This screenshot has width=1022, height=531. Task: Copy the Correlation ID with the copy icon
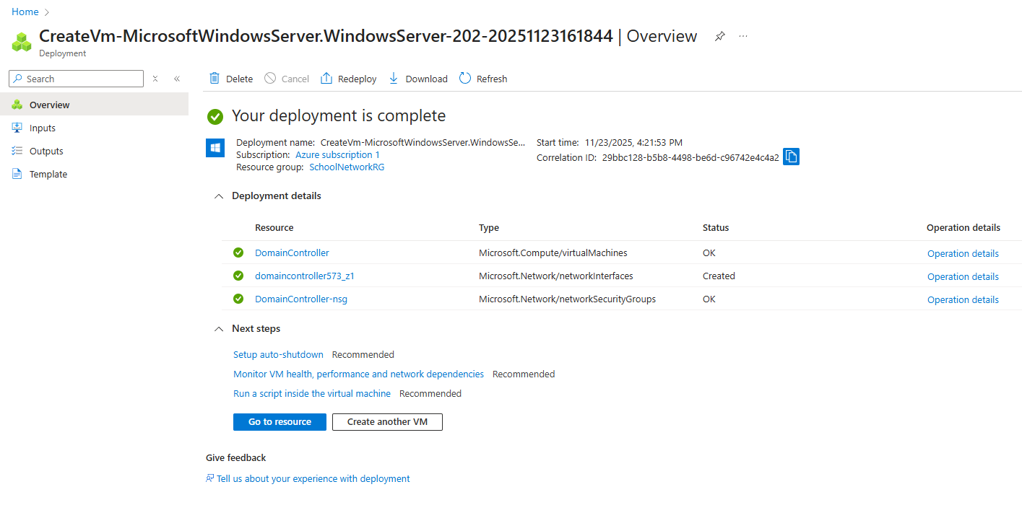point(791,157)
